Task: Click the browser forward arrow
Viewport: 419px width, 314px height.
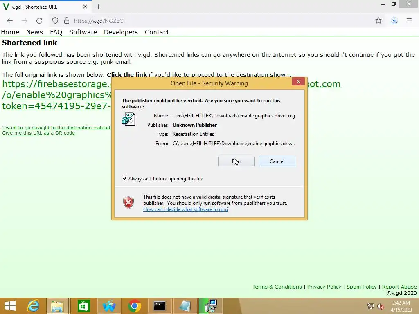Action: pyautogui.click(x=25, y=21)
